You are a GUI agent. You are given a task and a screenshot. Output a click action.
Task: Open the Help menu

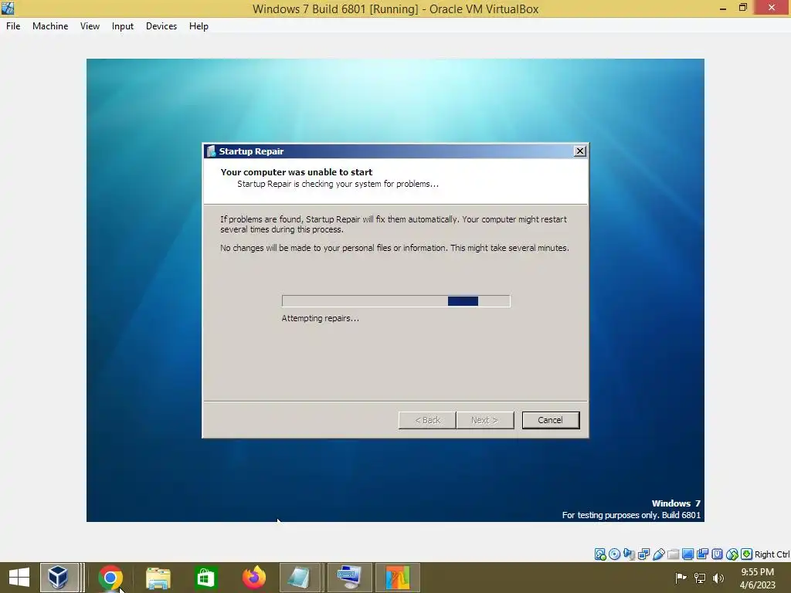coord(199,26)
